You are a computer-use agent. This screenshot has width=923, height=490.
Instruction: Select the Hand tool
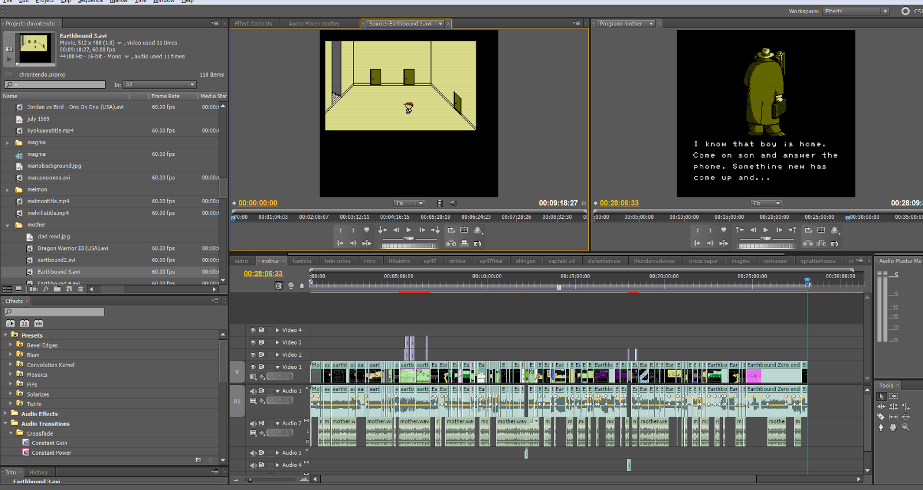pos(894,427)
